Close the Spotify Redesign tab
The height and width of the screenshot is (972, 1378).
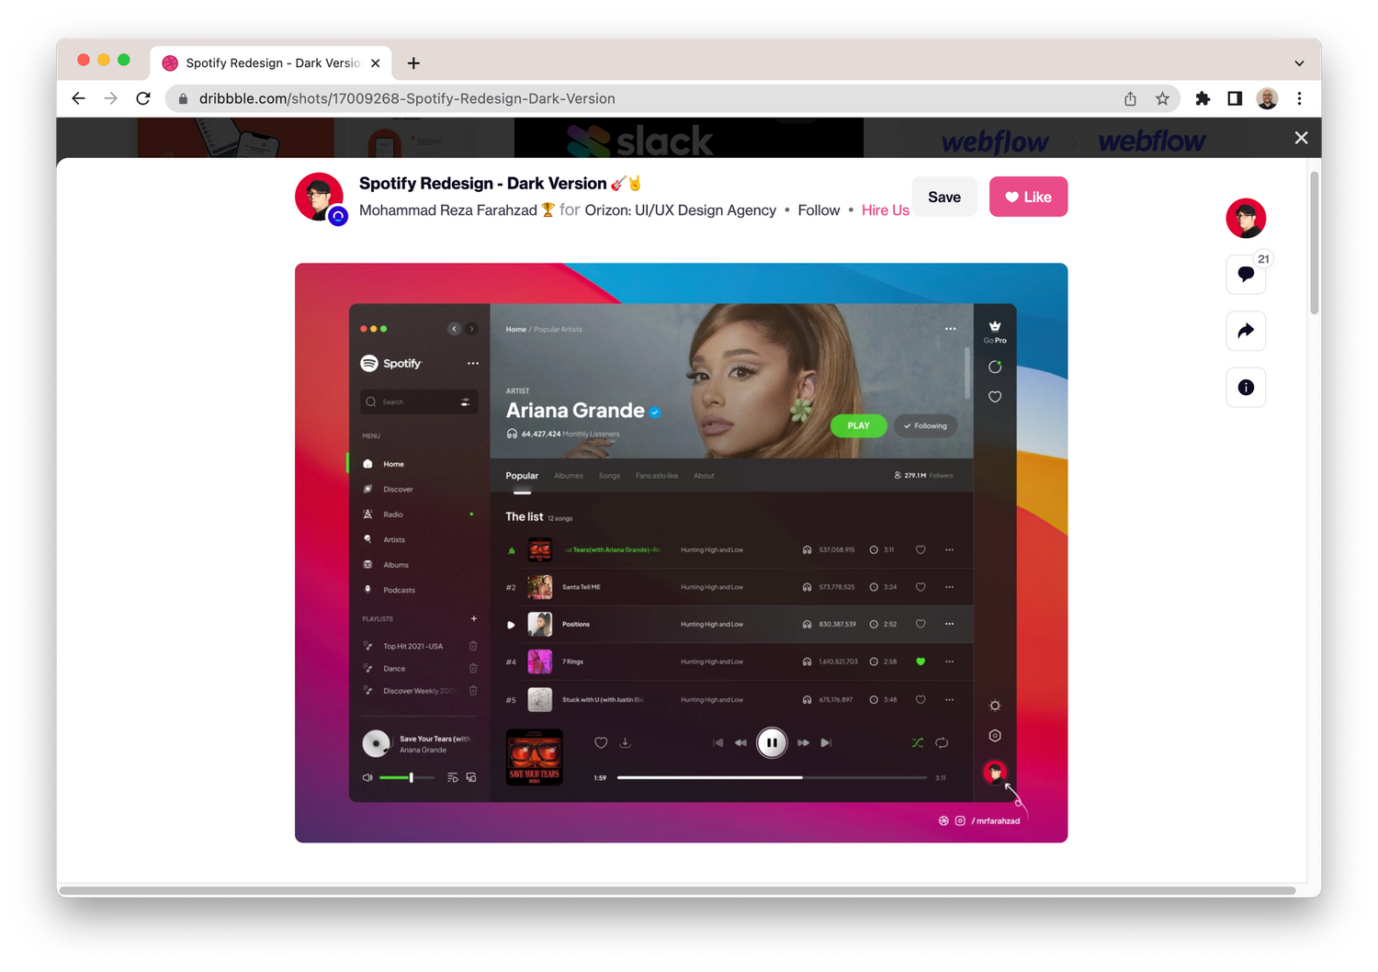click(x=375, y=62)
